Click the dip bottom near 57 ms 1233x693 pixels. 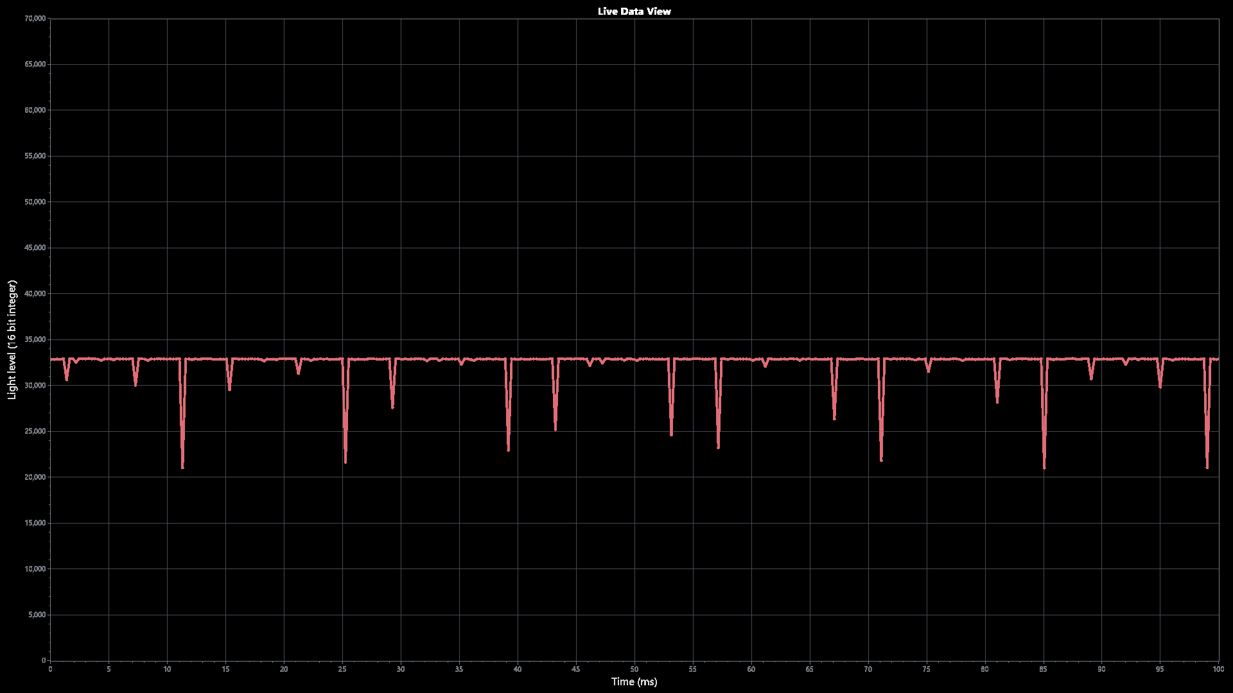pos(718,447)
